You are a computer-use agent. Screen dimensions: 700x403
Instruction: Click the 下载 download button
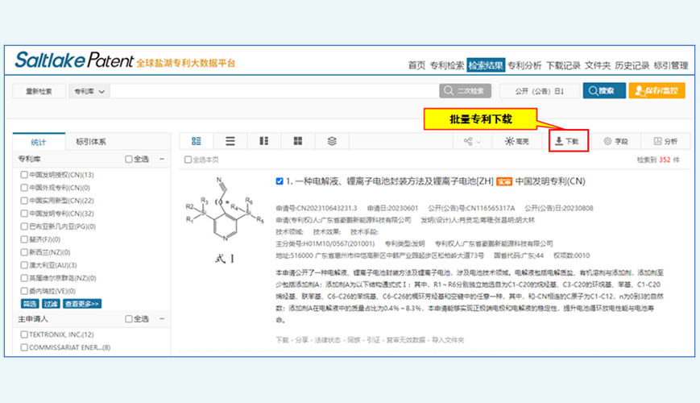pyautogui.click(x=568, y=141)
